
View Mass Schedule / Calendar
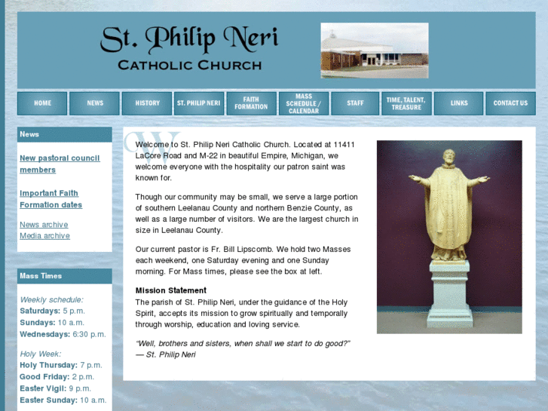304,103
